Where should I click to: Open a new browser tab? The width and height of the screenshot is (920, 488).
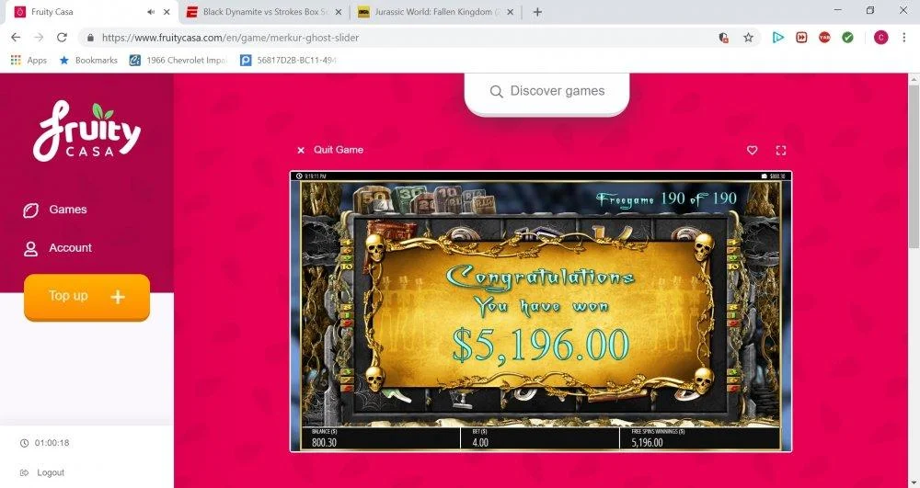click(x=537, y=12)
